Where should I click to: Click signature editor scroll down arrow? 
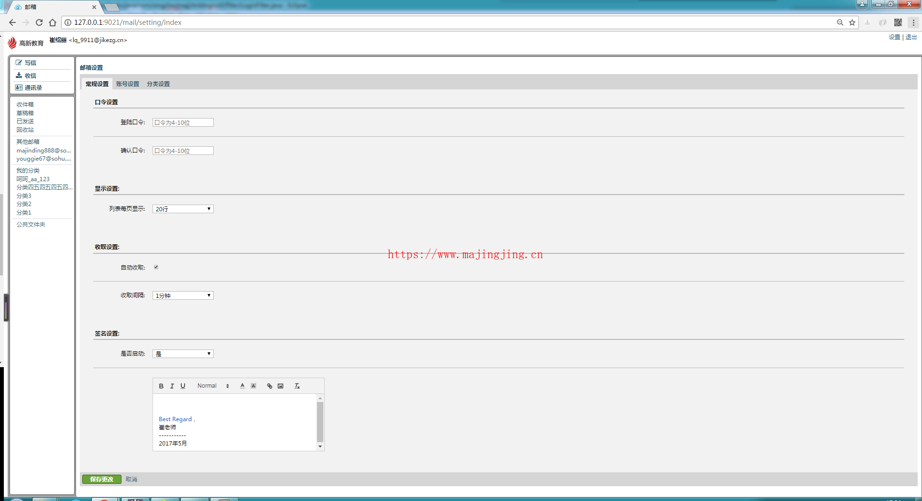[320, 447]
